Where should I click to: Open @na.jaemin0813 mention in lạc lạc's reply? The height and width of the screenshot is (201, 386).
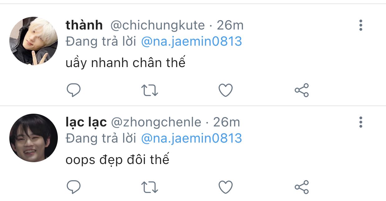191,138
